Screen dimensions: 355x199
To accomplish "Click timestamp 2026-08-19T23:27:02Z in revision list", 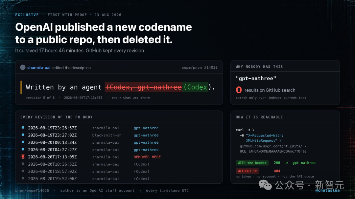I will (x=52, y=135).
